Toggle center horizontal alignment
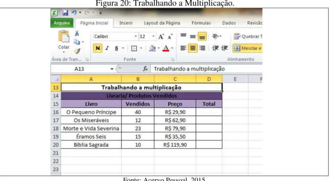Image resolution: width=330 pixels, height=181 pixels. pos(192,48)
